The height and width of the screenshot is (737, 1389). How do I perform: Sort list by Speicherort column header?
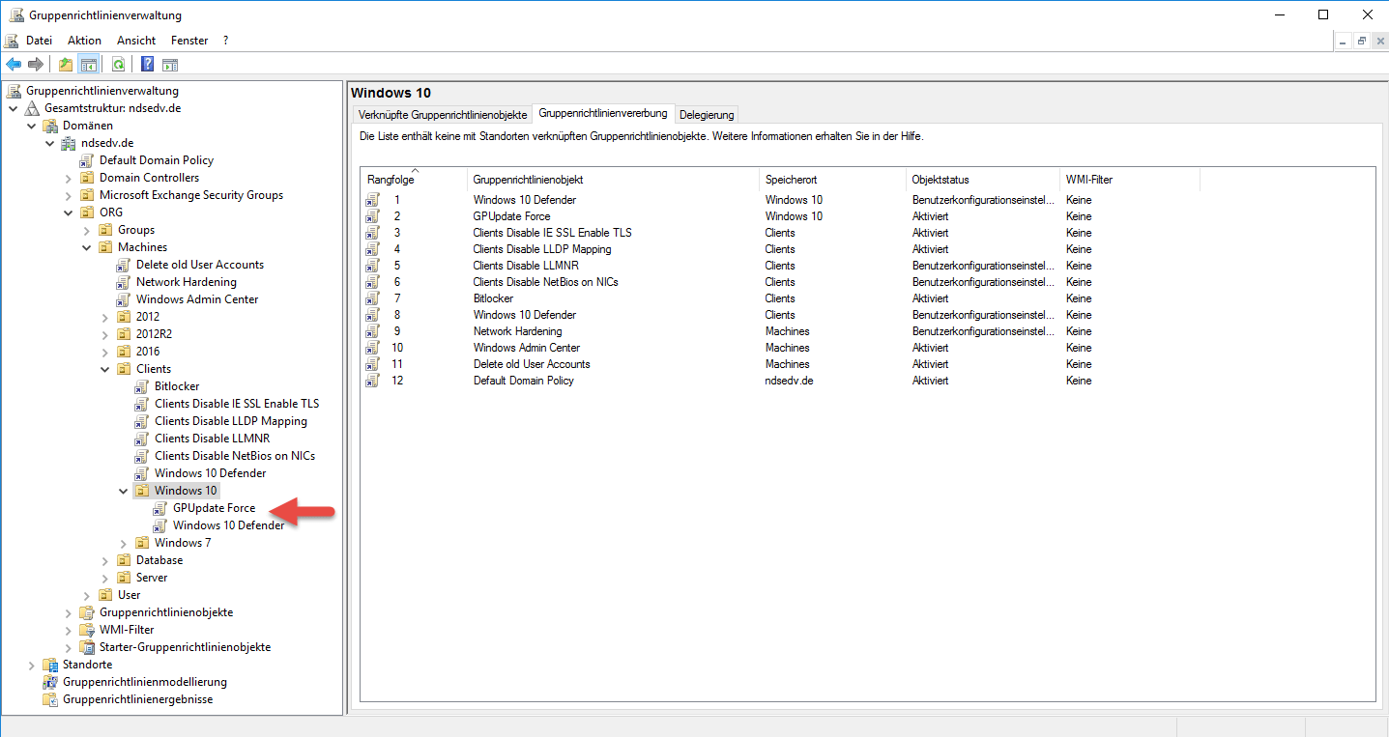791,180
